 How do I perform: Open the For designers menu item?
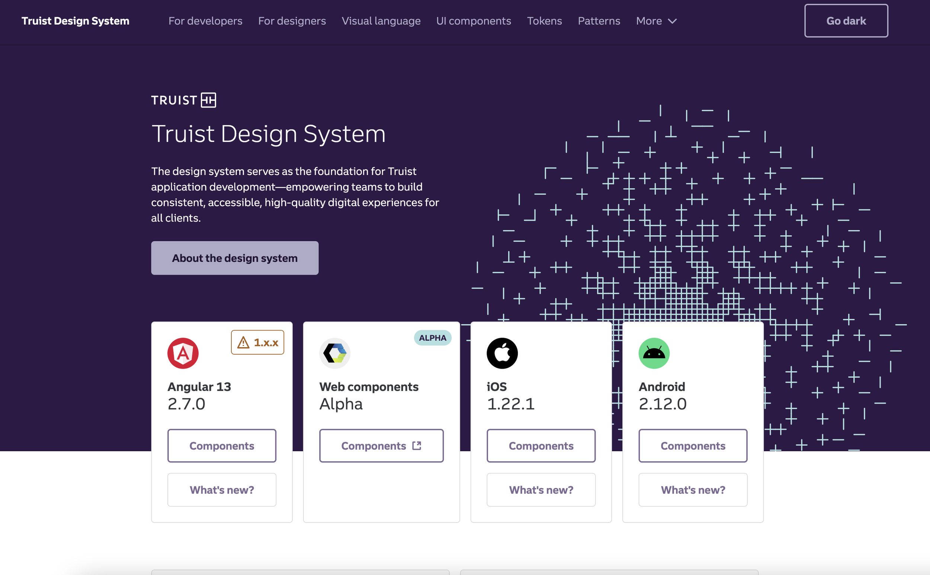tap(292, 21)
